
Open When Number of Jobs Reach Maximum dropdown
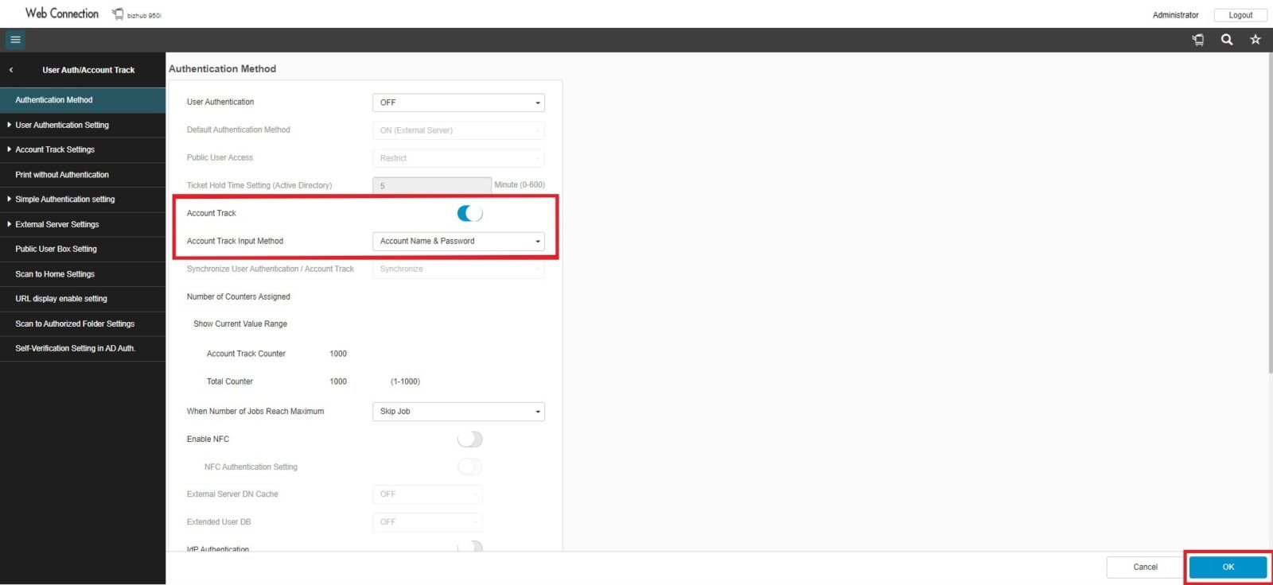pos(458,412)
